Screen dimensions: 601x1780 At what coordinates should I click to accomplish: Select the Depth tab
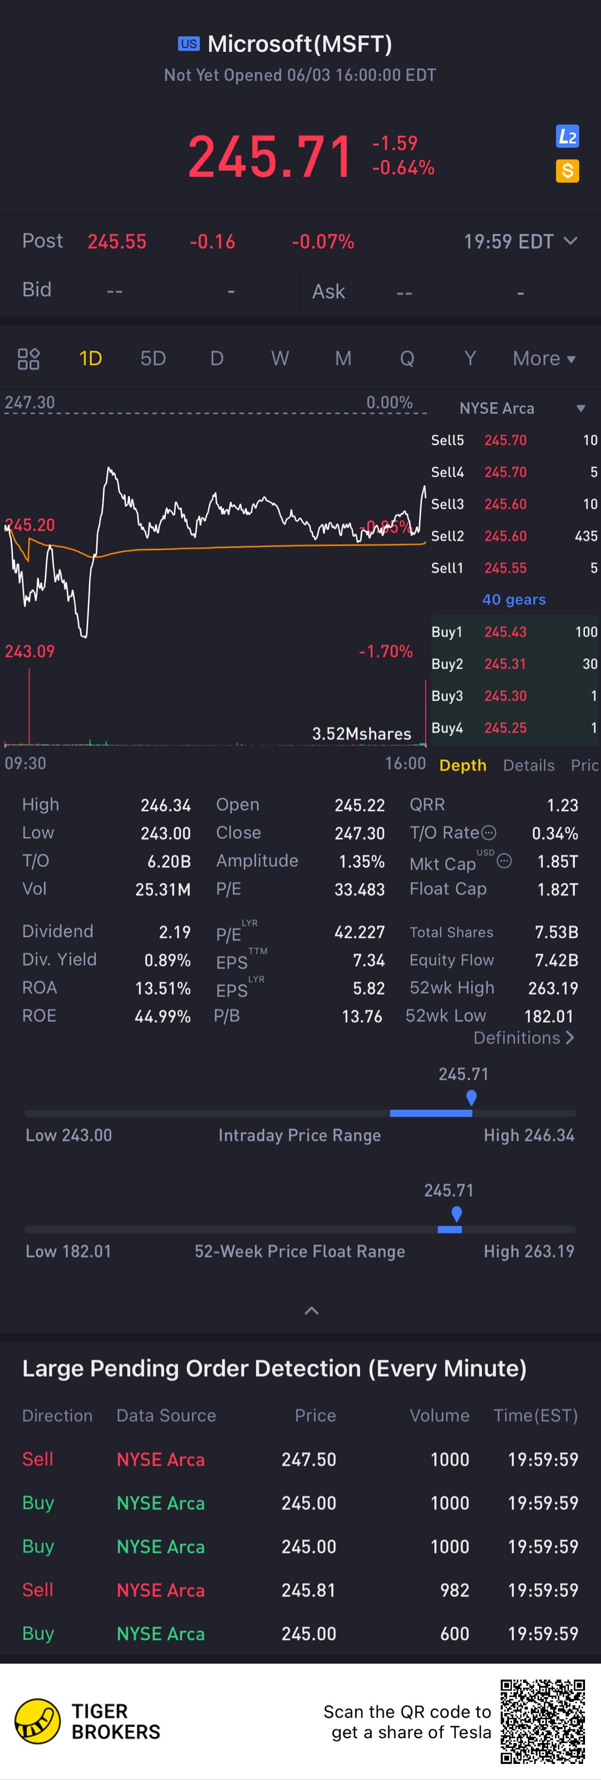point(462,765)
